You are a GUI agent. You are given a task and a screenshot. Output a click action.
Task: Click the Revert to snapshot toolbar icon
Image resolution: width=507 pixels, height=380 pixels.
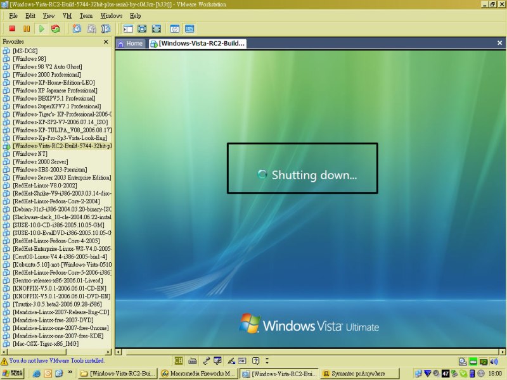pos(91,28)
